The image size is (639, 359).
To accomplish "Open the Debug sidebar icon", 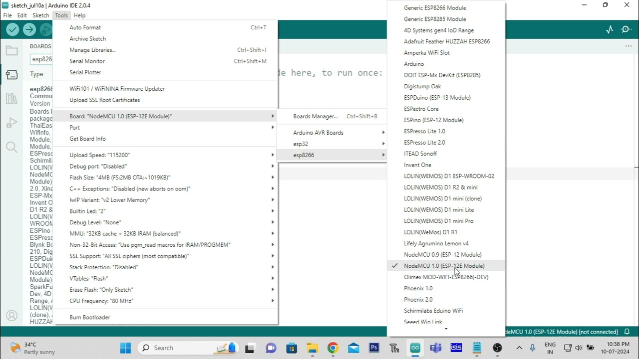I will pyautogui.click(x=11, y=123).
